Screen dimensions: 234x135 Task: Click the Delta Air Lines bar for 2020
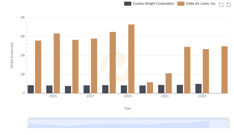(x=150, y=88)
